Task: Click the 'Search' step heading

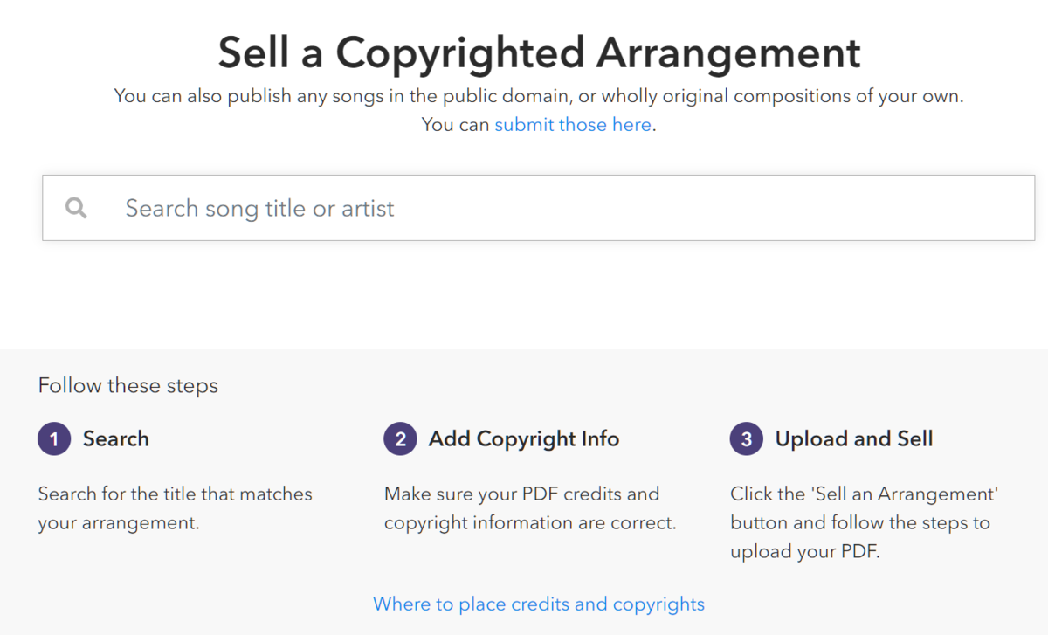Action: [115, 438]
